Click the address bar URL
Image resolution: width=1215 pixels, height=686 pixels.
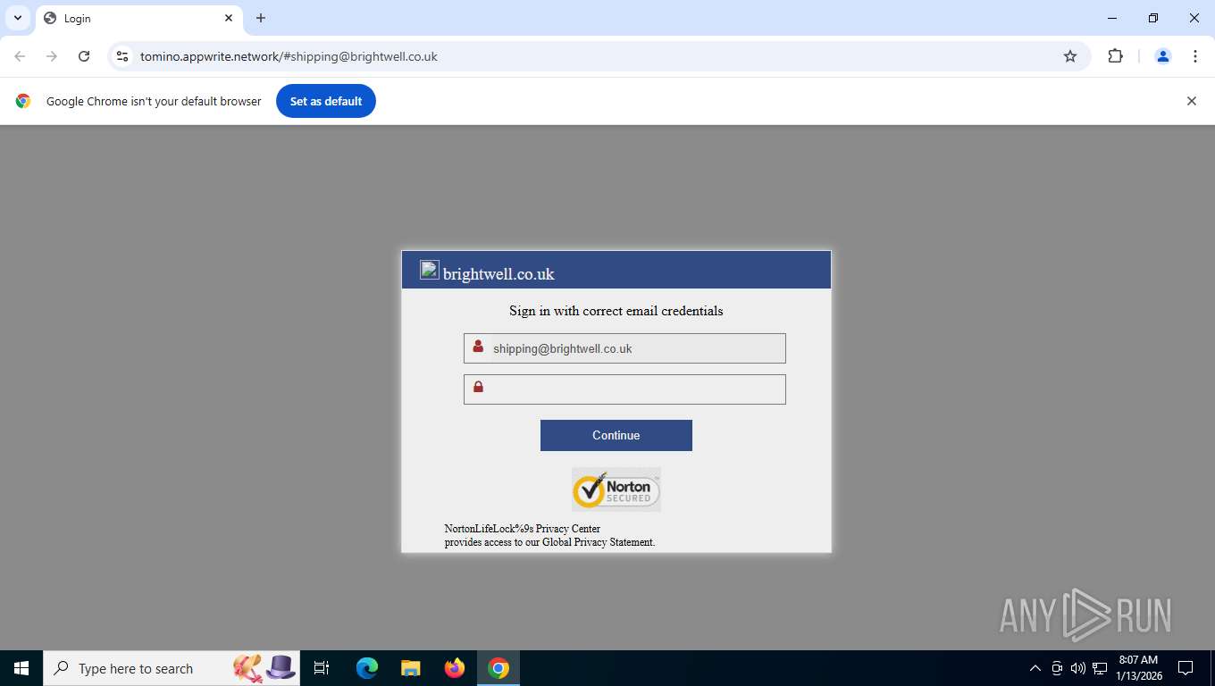click(289, 56)
